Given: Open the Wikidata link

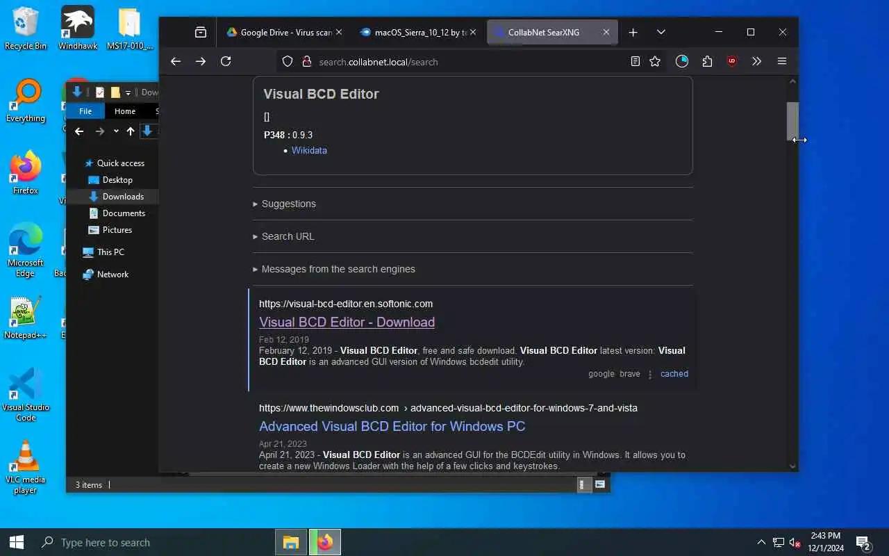Looking at the screenshot, I should (x=309, y=150).
